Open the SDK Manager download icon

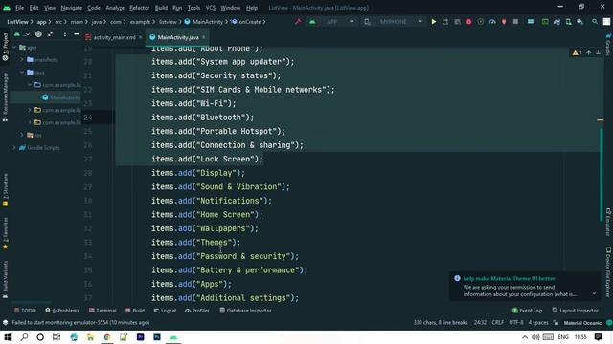580,22
